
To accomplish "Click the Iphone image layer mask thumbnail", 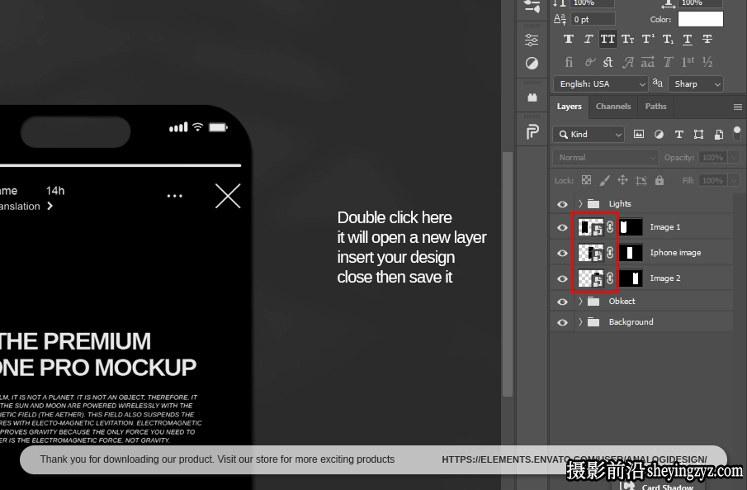I will click(631, 252).
